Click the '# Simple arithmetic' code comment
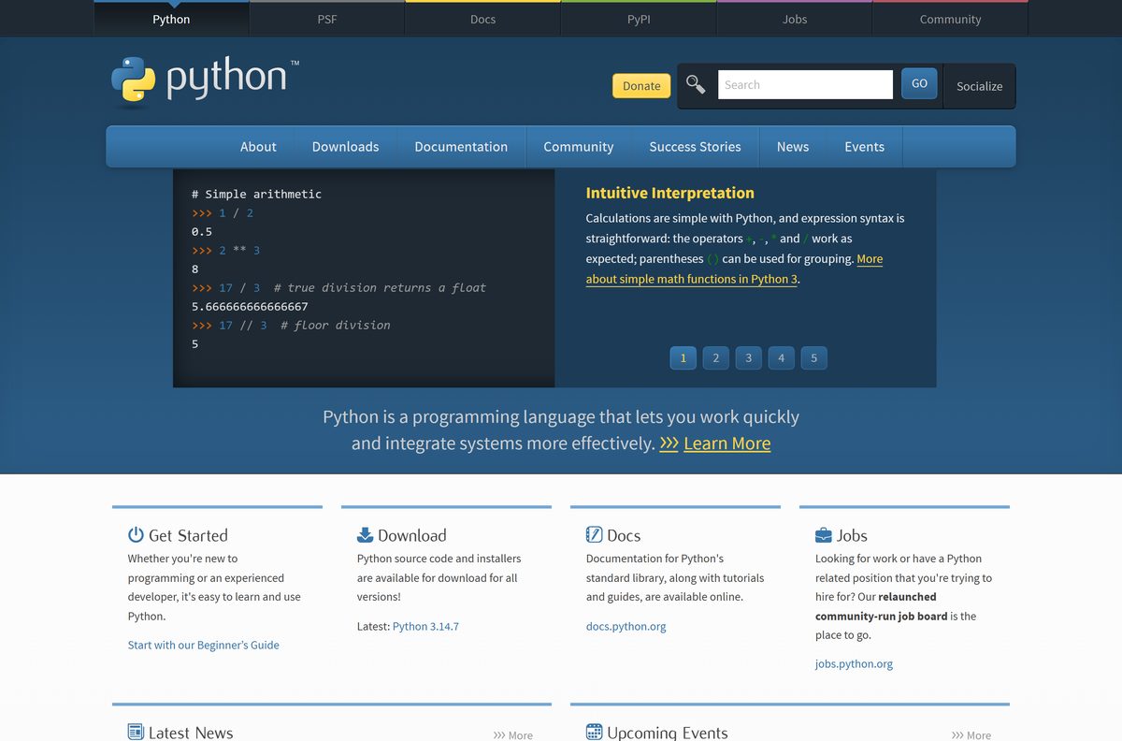The height and width of the screenshot is (741, 1122). point(256,194)
